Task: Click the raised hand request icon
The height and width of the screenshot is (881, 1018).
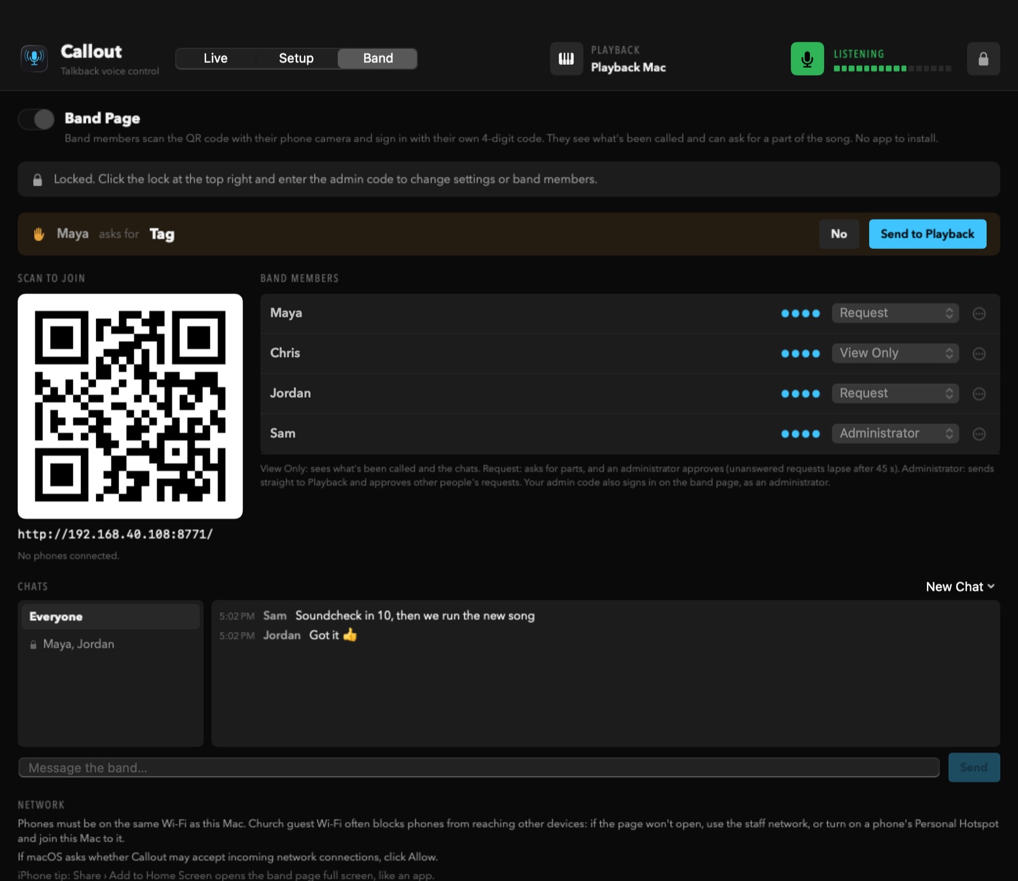Action: [39, 234]
